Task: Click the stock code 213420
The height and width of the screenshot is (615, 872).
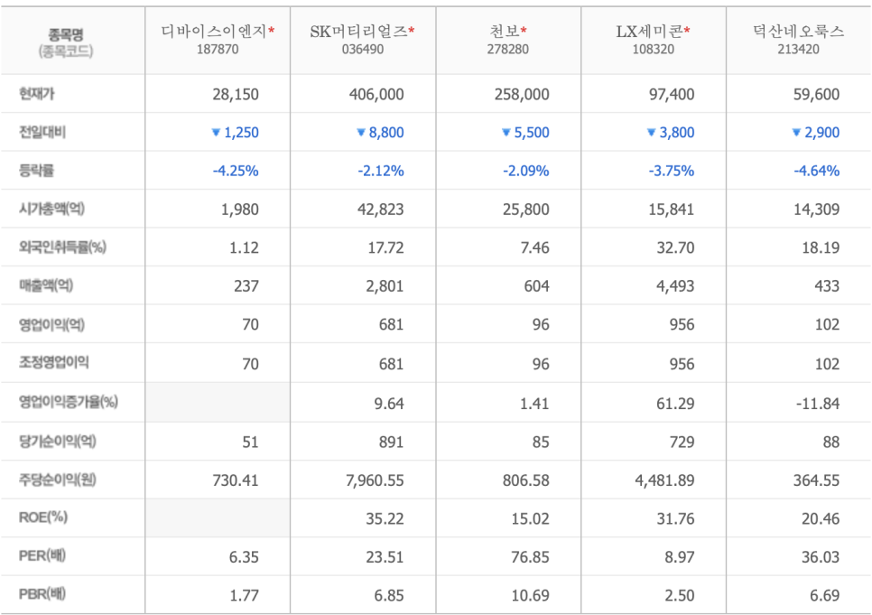Action: (x=799, y=50)
